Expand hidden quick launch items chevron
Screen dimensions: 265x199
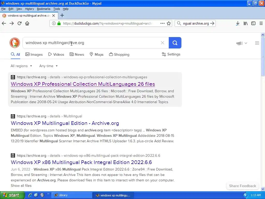48,194
